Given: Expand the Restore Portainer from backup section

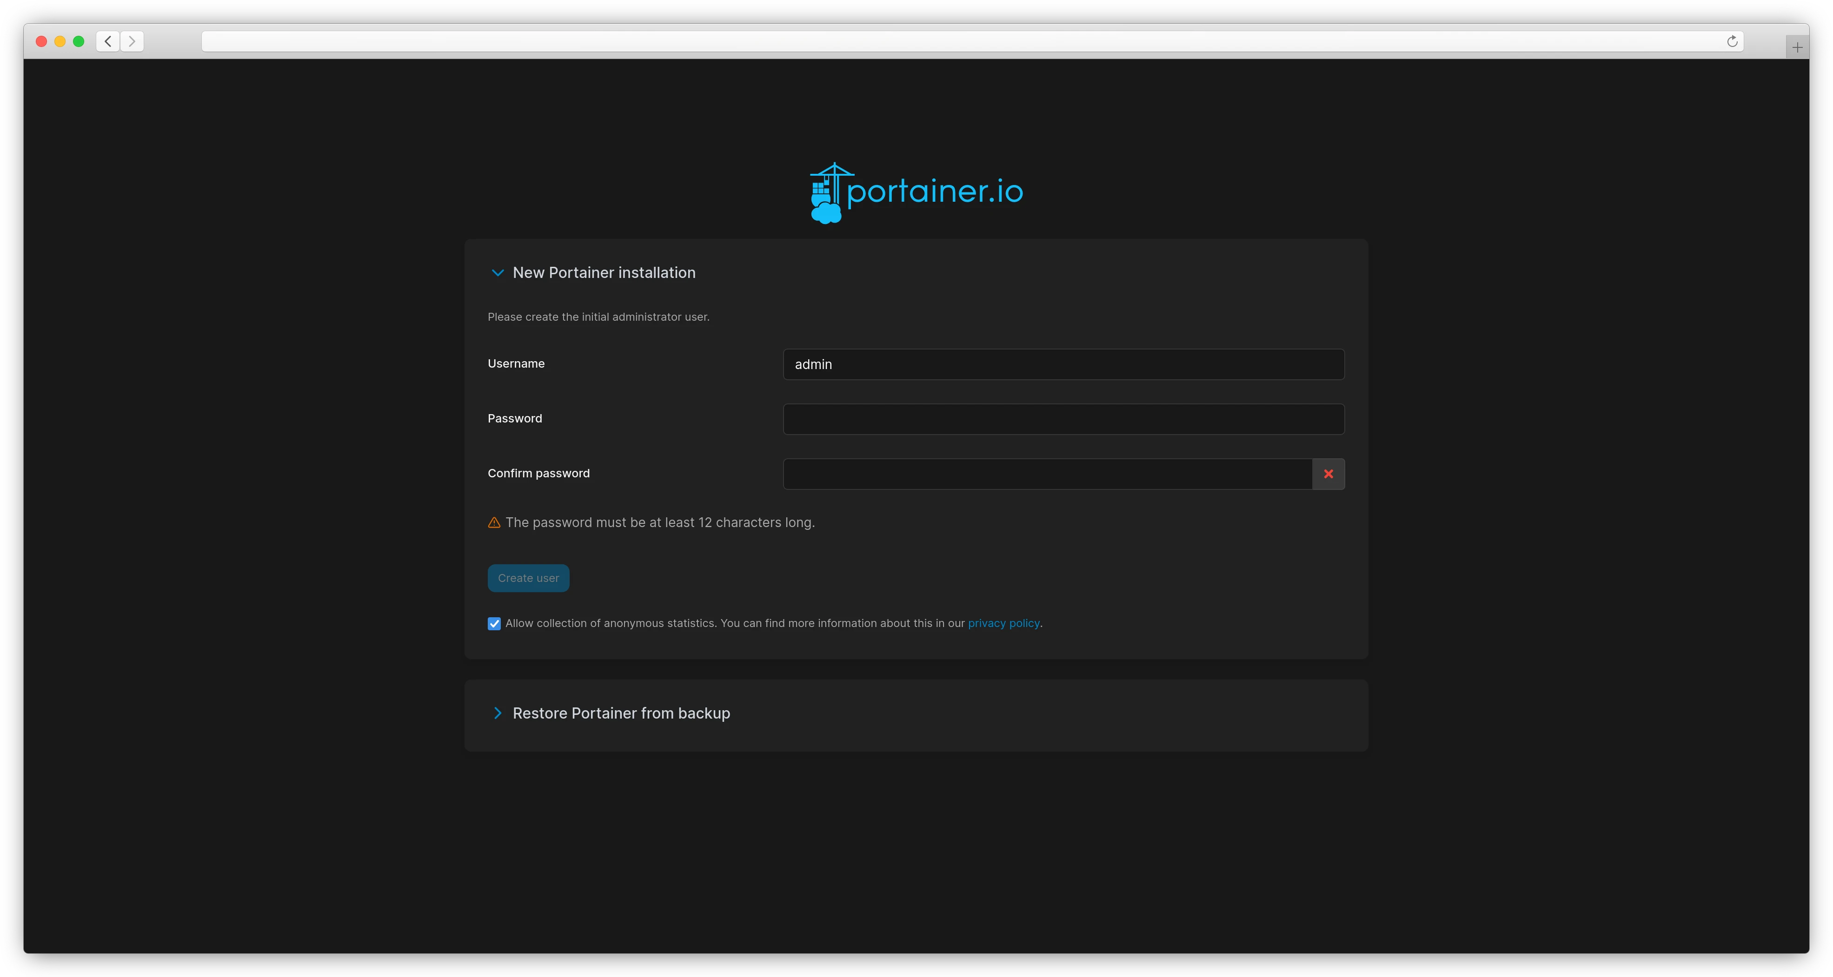Looking at the screenshot, I should 620,713.
